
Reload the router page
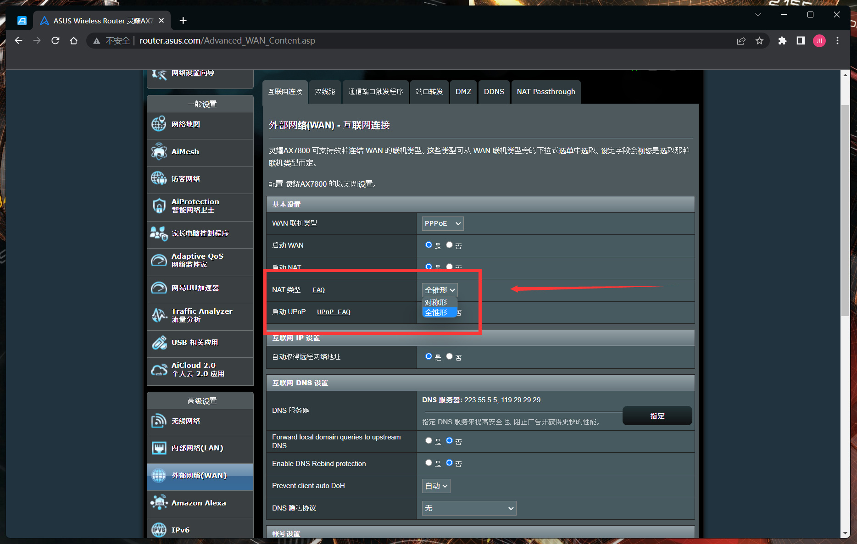56,40
